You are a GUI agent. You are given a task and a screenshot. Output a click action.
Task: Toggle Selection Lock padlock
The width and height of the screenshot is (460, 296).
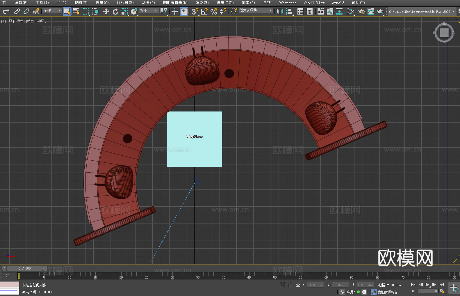coord(290,285)
